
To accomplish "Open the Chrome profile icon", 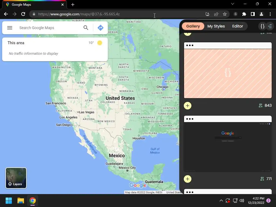I will [x=261, y=14].
